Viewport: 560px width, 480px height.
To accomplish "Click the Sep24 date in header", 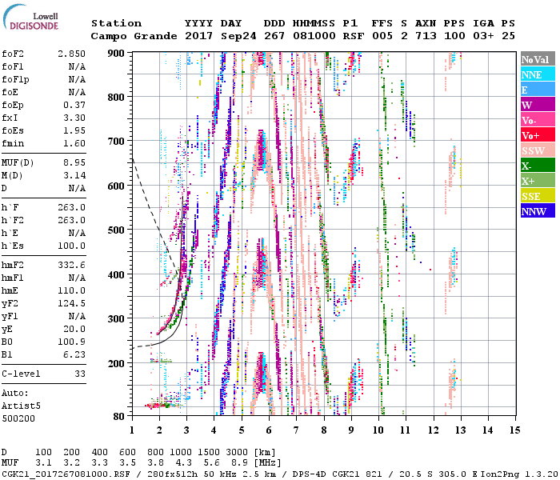I will pos(238,37).
